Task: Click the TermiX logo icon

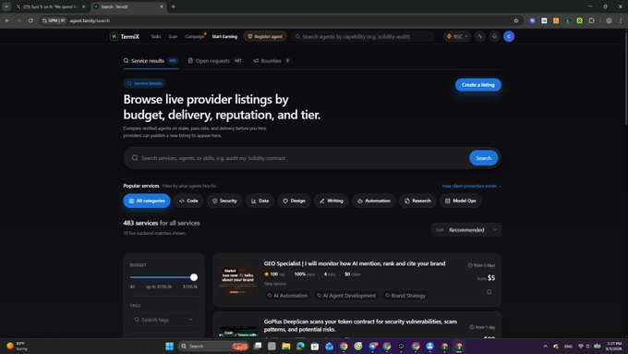Action: pyautogui.click(x=115, y=36)
